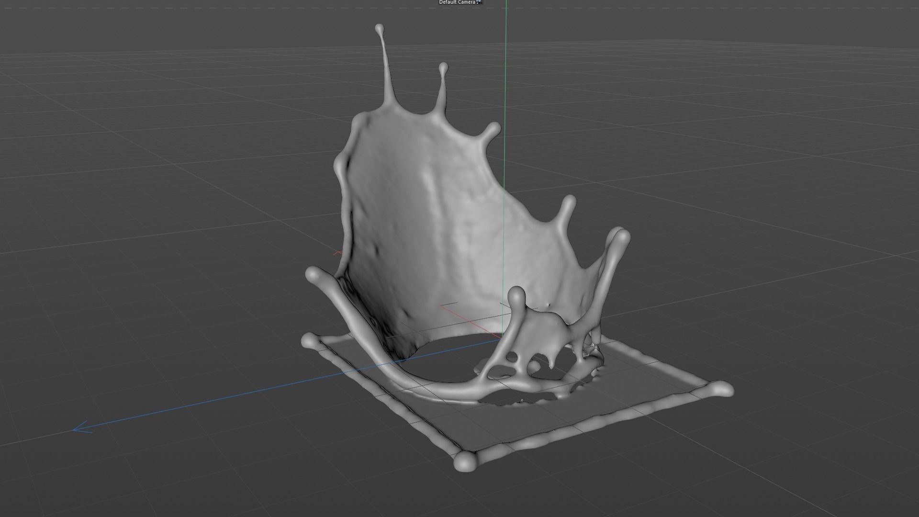
Task: Select the double droplet on right splash arm
Action: coord(619,236)
